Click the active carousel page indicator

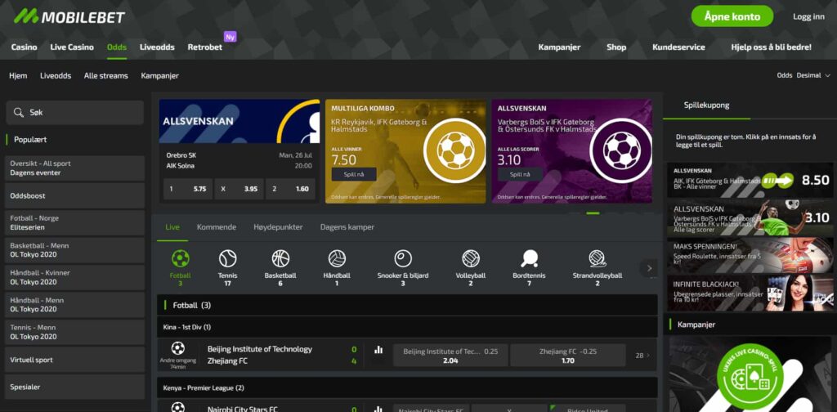click(593, 213)
